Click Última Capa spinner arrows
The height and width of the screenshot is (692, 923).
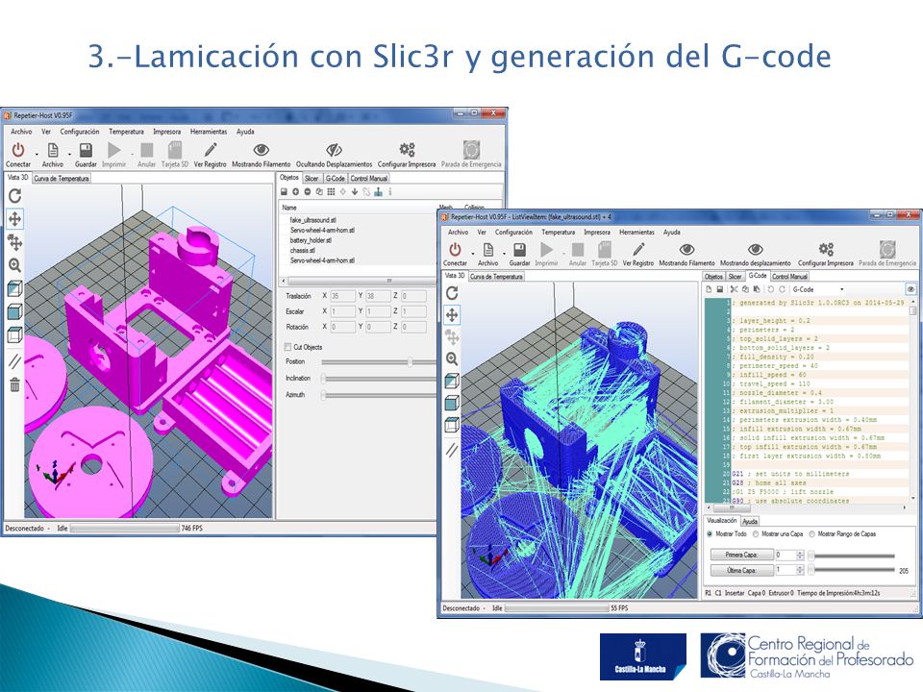pos(800,570)
